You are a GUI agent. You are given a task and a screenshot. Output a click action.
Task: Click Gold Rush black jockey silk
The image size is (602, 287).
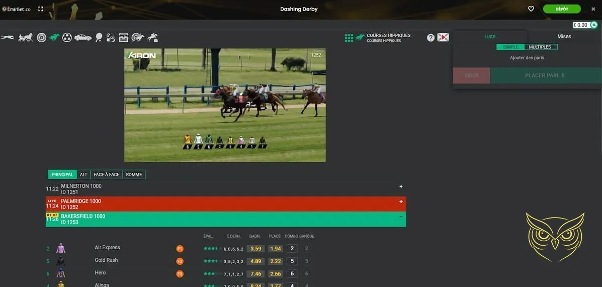[x=61, y=261]
